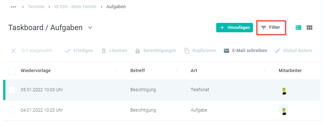Click employee avatar in Telefonat row
This screenshot has height=126, width=323.
pos(284,90)
